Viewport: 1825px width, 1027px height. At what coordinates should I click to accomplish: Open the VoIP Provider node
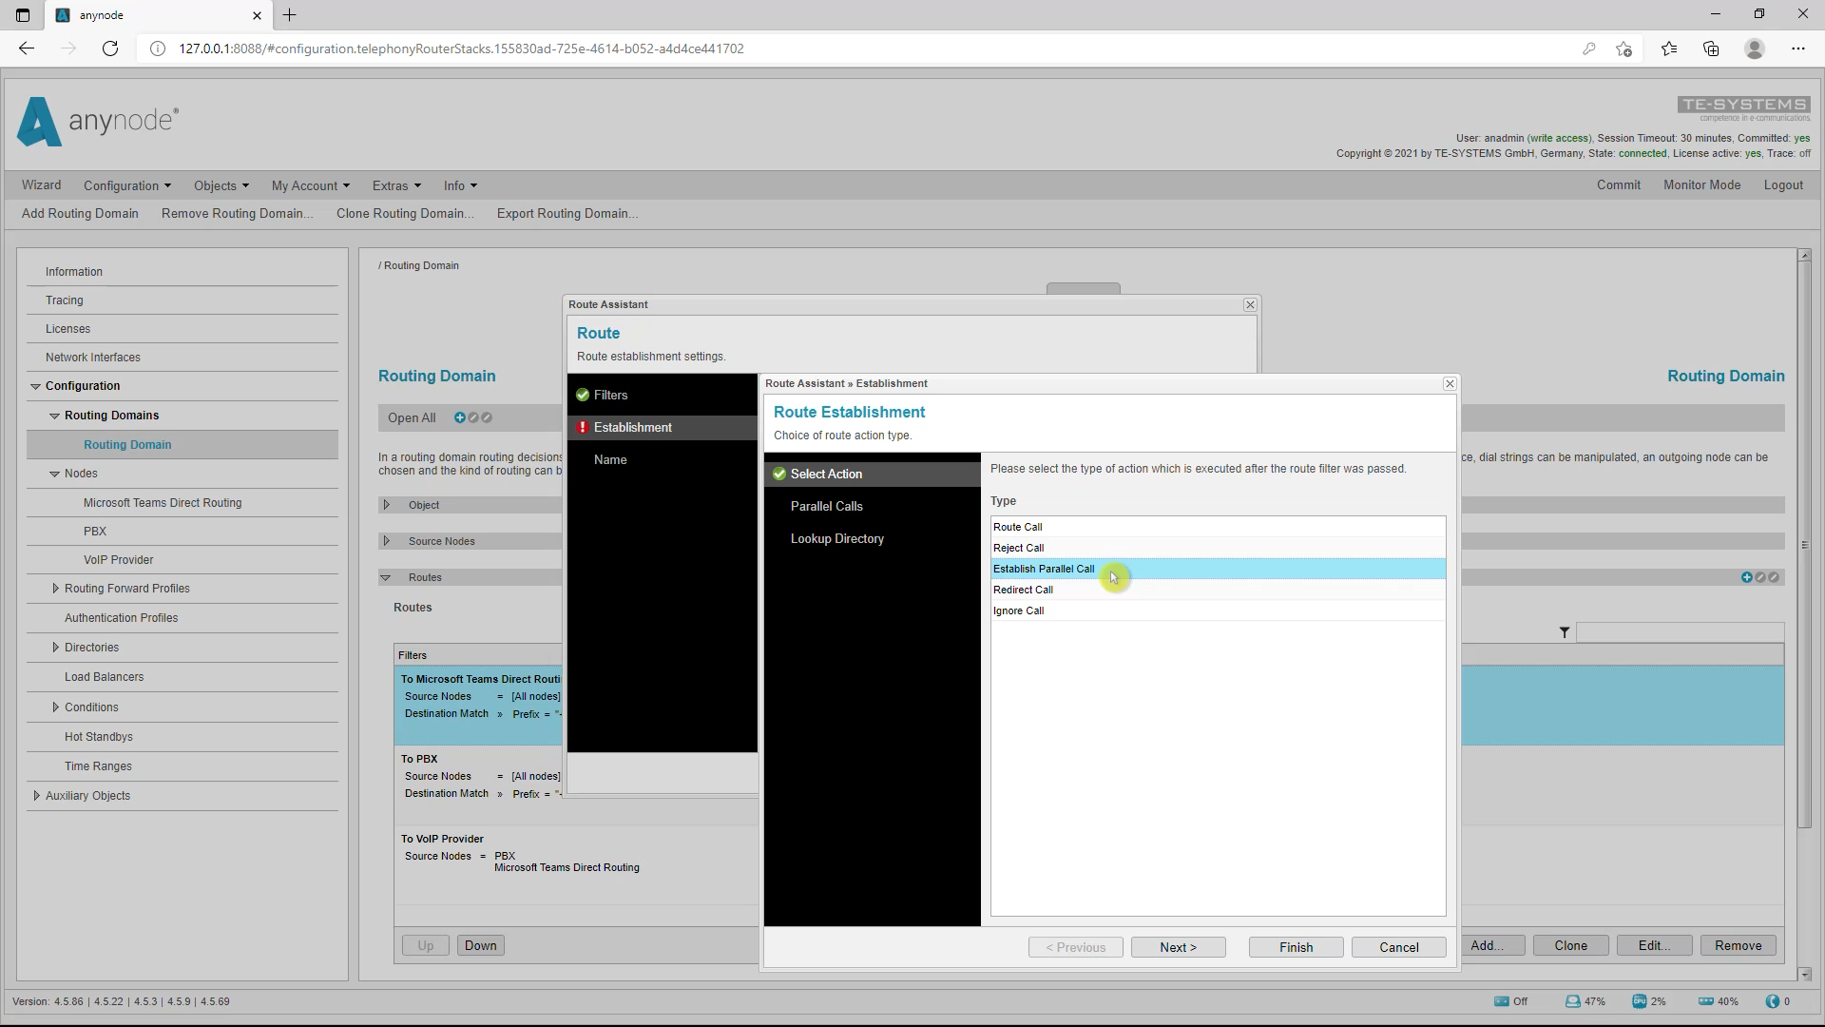[118, 560]
